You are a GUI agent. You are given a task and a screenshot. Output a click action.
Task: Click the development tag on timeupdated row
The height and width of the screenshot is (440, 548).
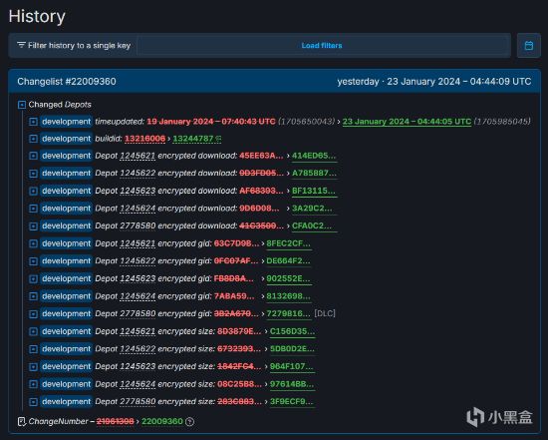66,122
